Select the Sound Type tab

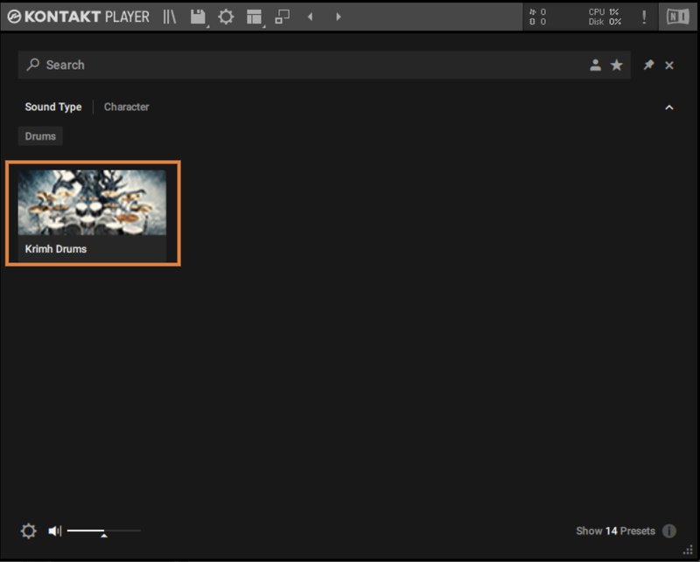[53, 107]
